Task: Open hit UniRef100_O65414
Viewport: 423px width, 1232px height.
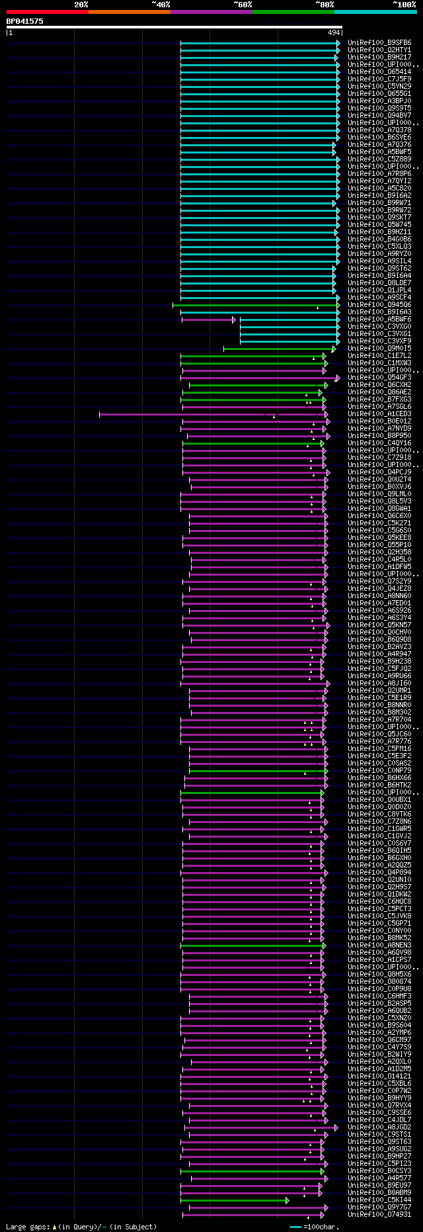Action: point(379,72)
